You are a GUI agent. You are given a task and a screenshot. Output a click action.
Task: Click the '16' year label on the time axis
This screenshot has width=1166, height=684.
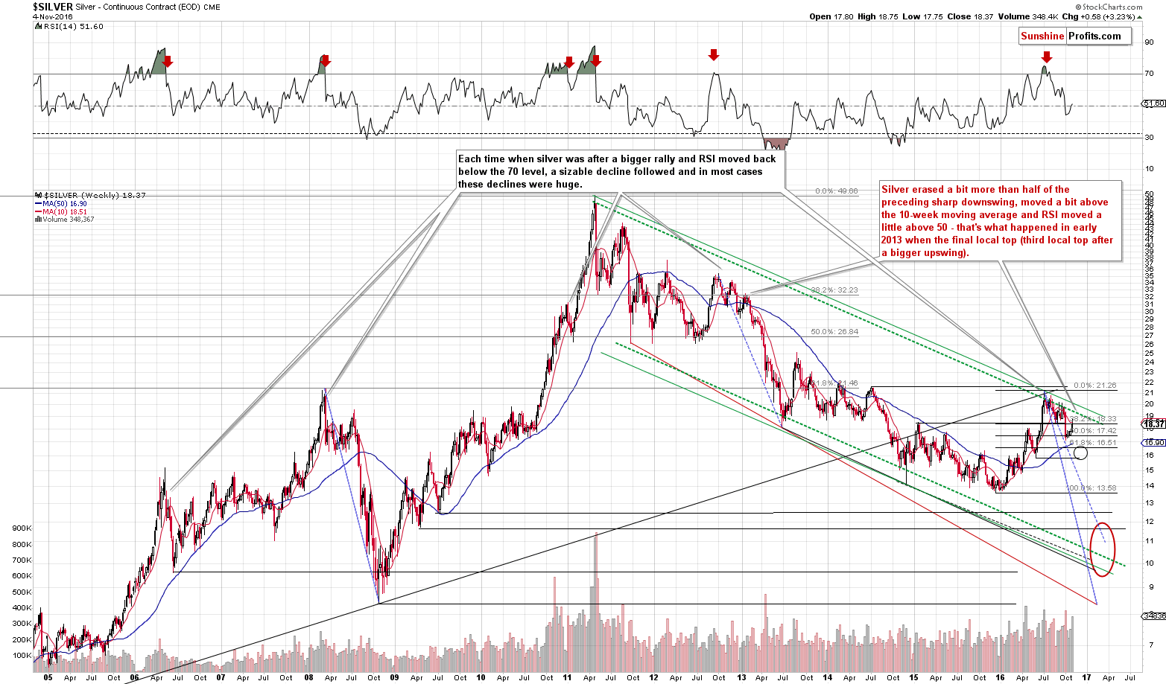[x=1001, y=678]
